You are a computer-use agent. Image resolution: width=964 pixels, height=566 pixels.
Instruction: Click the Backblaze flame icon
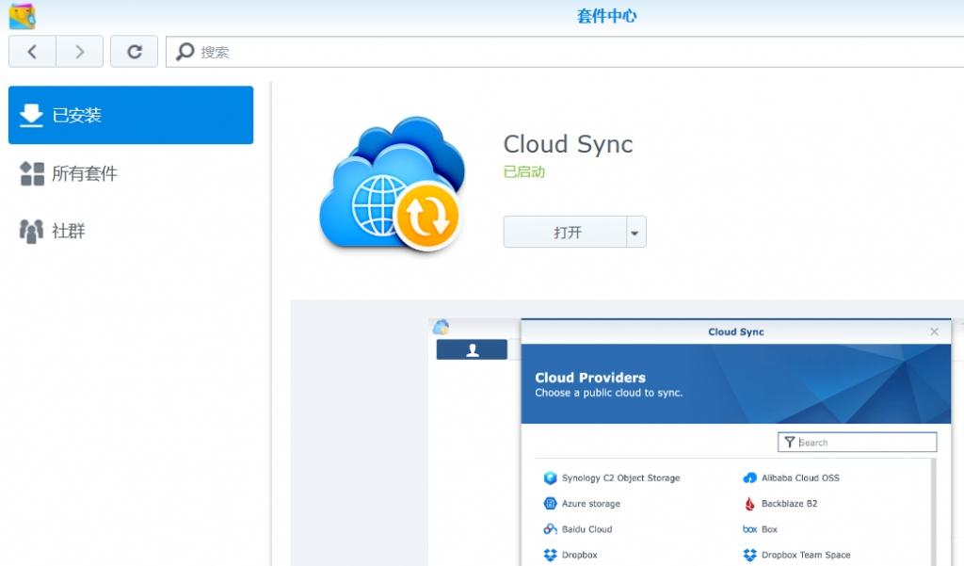[x=749, y=504]
